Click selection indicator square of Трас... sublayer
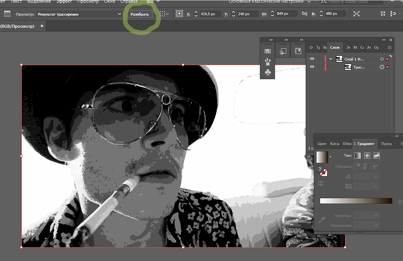 tap(387, 67)
